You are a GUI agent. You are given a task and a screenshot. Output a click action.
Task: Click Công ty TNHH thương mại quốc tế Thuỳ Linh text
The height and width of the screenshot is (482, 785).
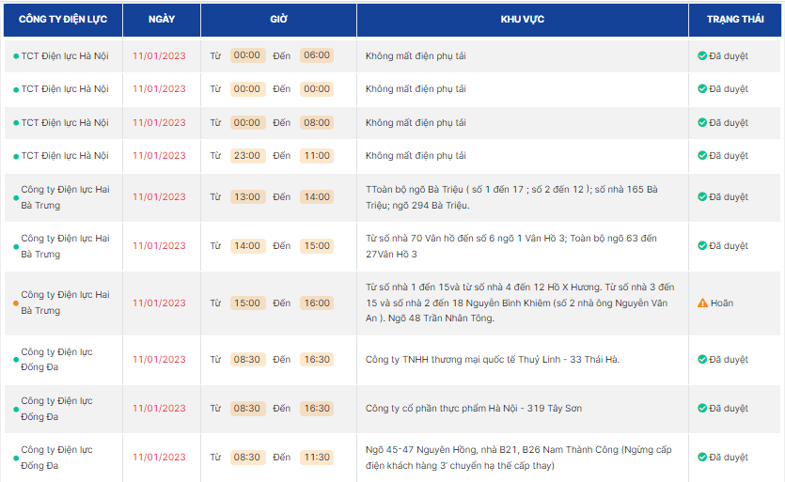click(492, 359)
